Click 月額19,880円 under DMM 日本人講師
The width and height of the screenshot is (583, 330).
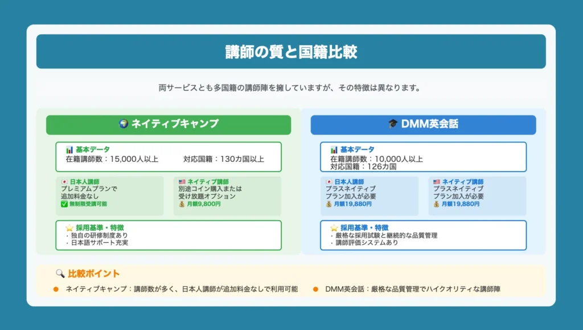352,204
